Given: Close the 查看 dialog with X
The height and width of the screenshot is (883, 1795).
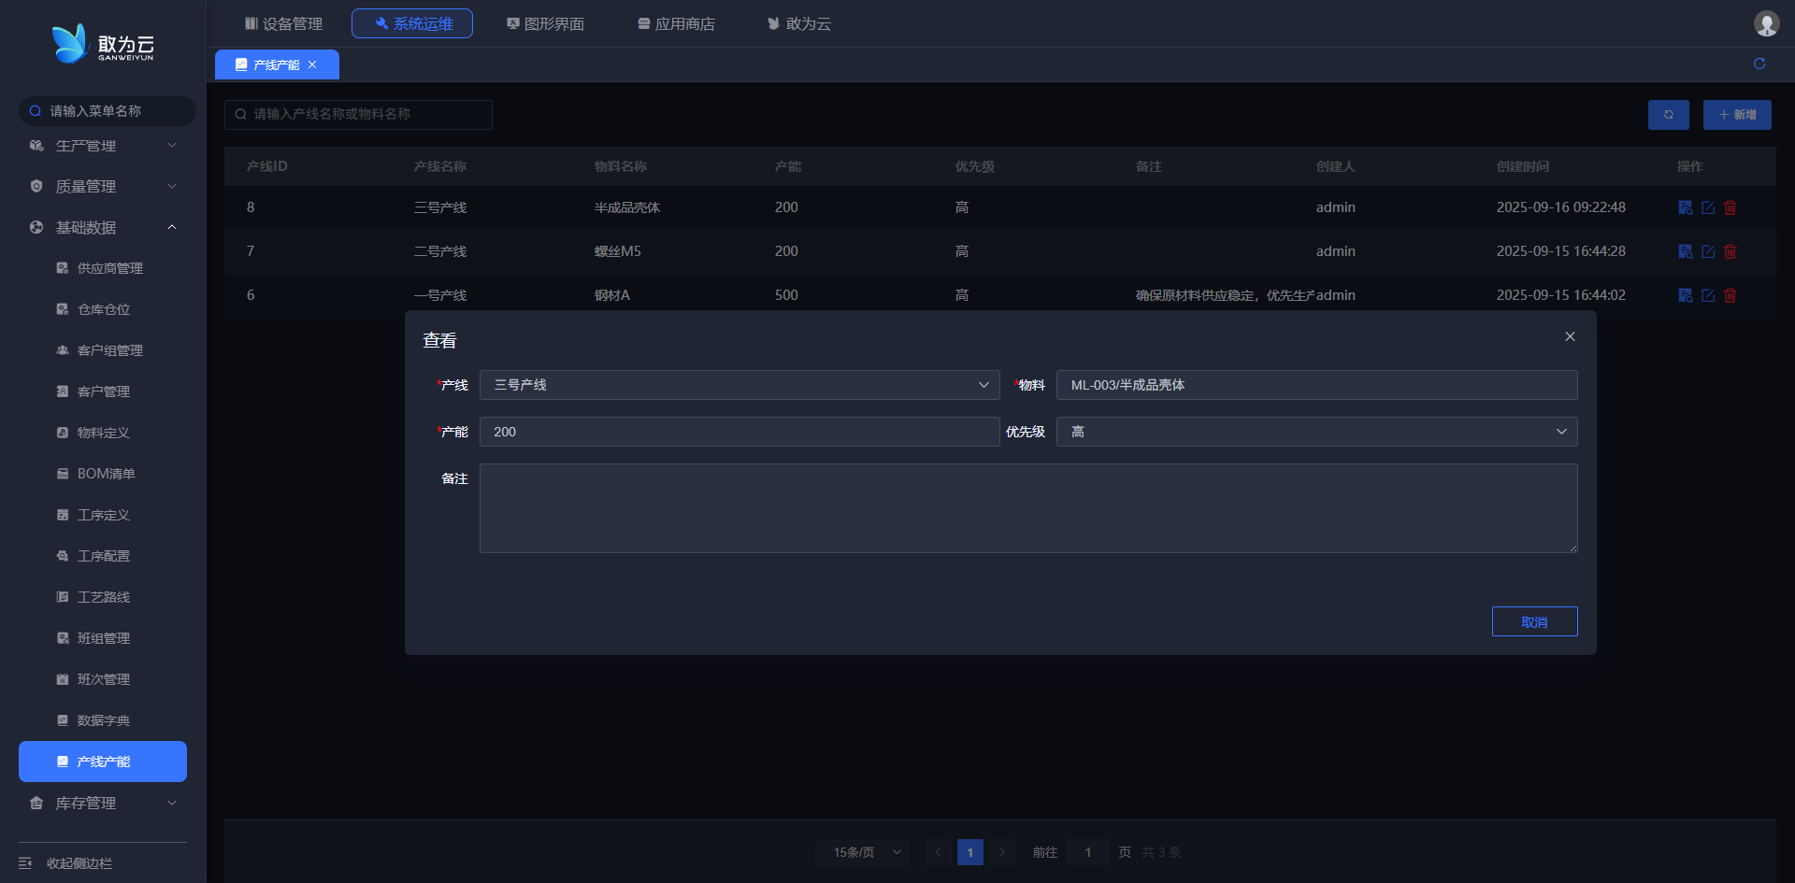Looking at the screenshot, I should click(1570, 336).
